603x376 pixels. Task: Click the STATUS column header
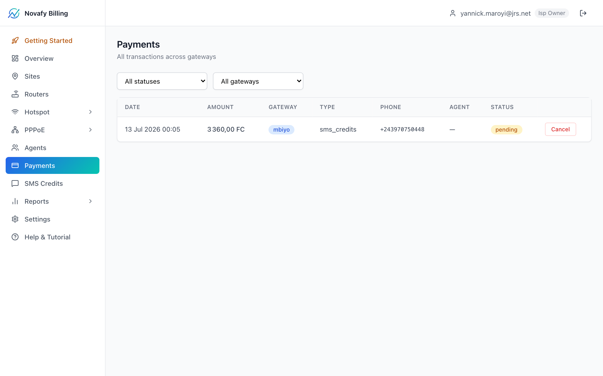pos(502,107)
